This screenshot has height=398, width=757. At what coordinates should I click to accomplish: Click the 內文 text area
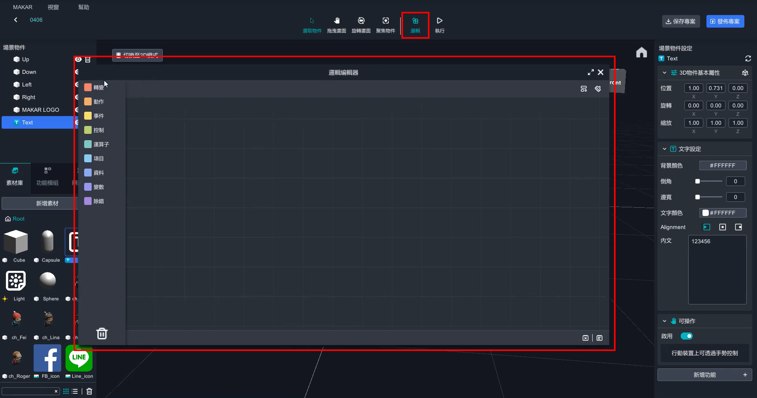pyautogui.click(x=717, y=270)
